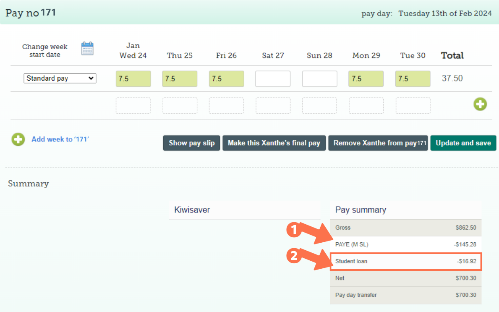Click the Tue 30 hours input
The image size is (499, 312).
tap(413, 79)
